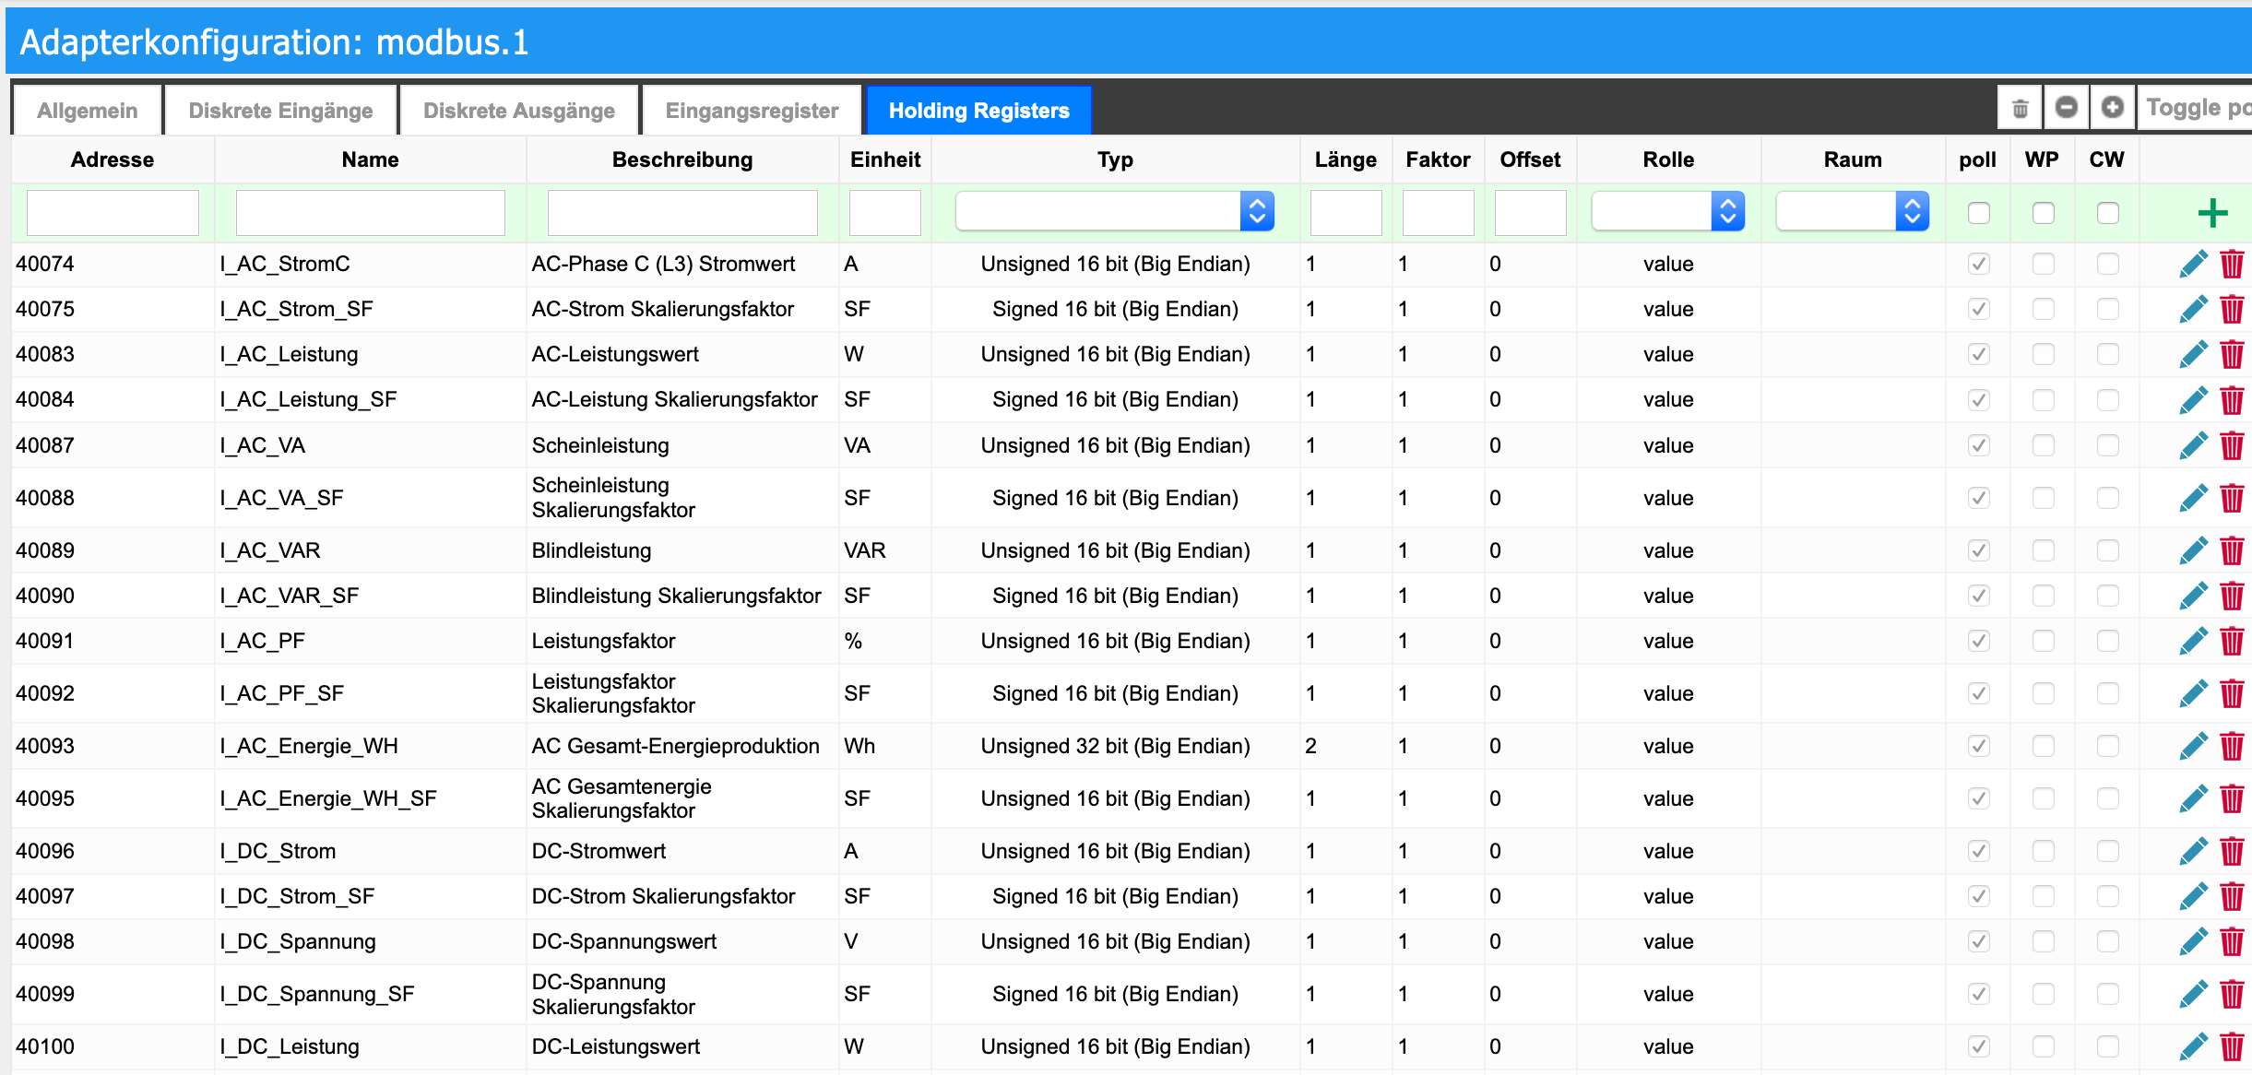Edit the I_AC_StromC row with pencil icon
Image resolution: width=2252 pixels, height=1075 pixels.
coord(2193,265)
